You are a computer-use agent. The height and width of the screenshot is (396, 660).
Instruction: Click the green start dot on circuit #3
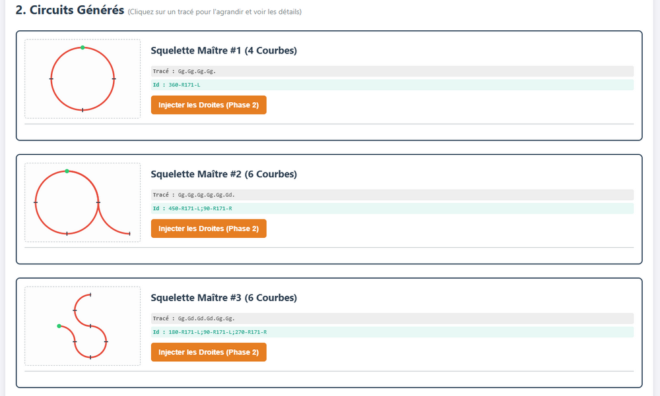pos(59,325)
